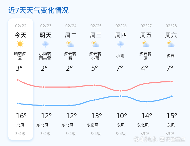Click the sunny icon for 今天
190x146 pixels.
(20, 44)
